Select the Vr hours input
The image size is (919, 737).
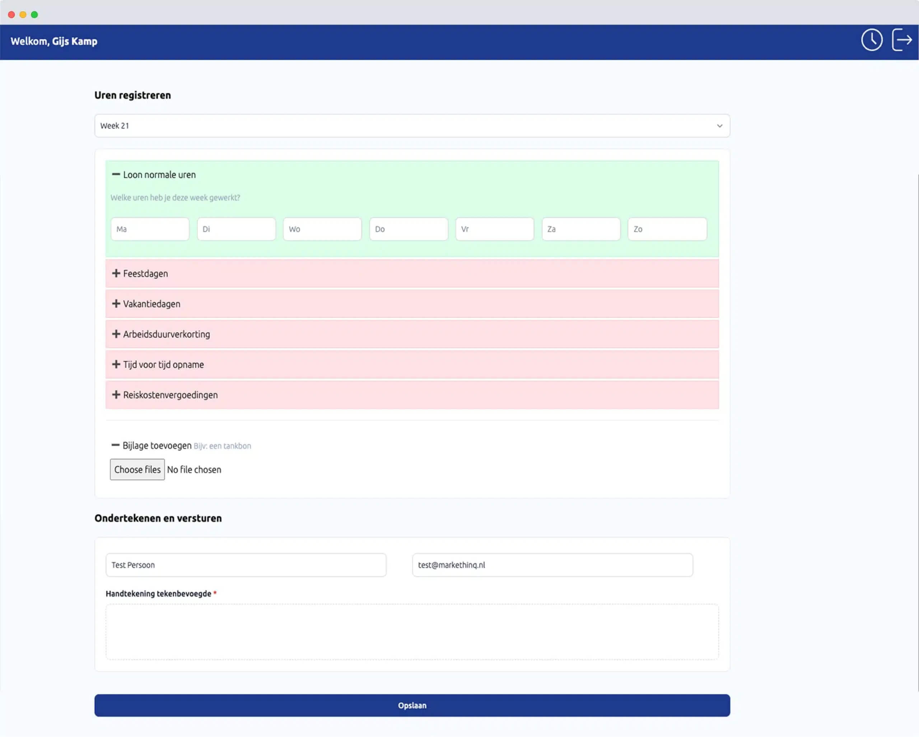click(494, 229)
